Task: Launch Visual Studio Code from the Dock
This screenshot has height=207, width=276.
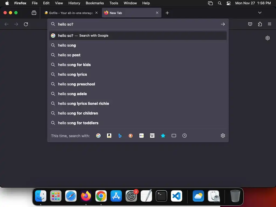Action: [x=177, y=196]
